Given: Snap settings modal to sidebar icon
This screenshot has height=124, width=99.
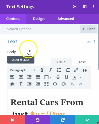Looking at the screenshot, I should [85, 7].
